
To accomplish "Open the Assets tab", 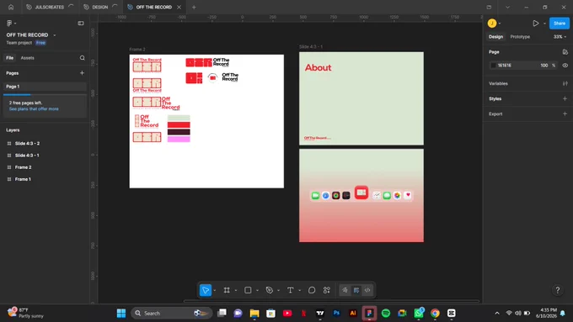I will 28,58.
